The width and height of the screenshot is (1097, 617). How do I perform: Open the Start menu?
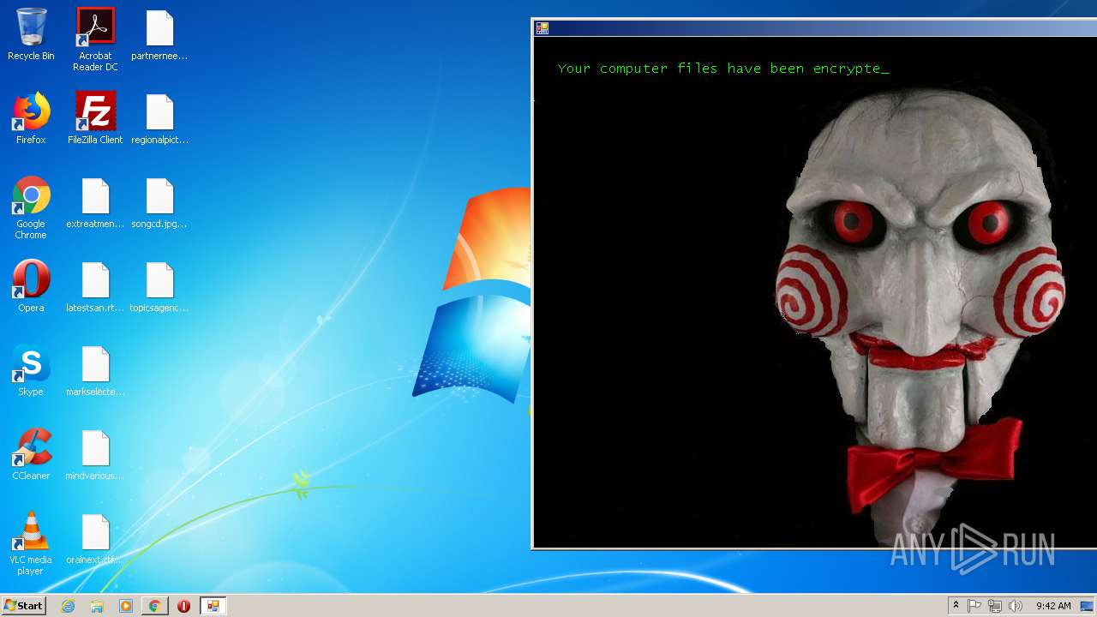pyautogui.click(x=23, y=606)
